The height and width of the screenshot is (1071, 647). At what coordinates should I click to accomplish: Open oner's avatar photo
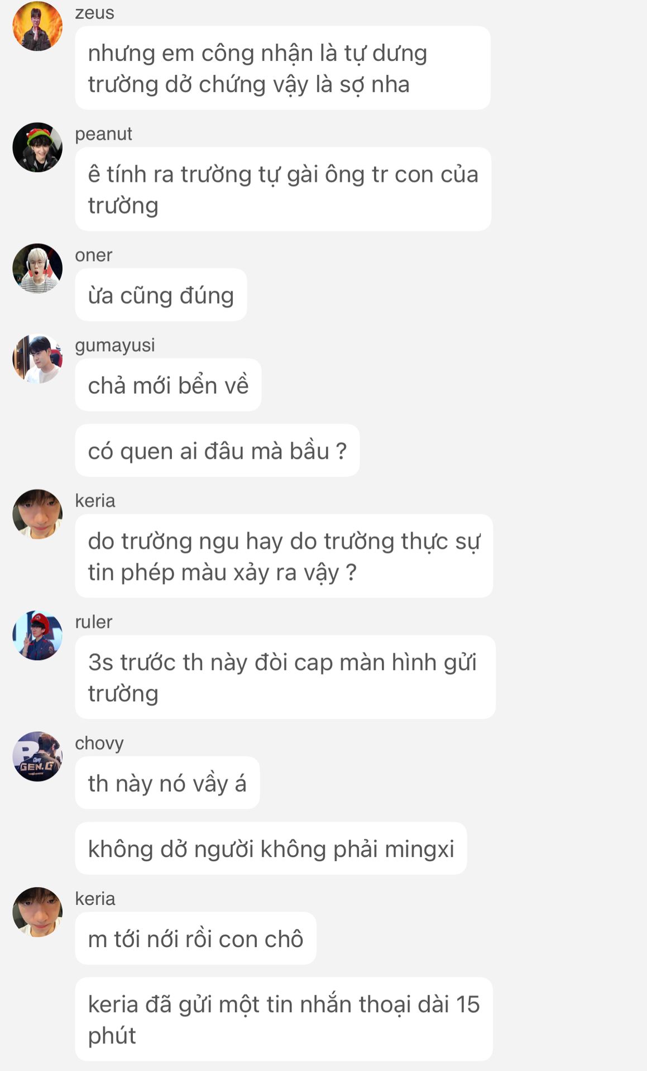click(37, 268)
